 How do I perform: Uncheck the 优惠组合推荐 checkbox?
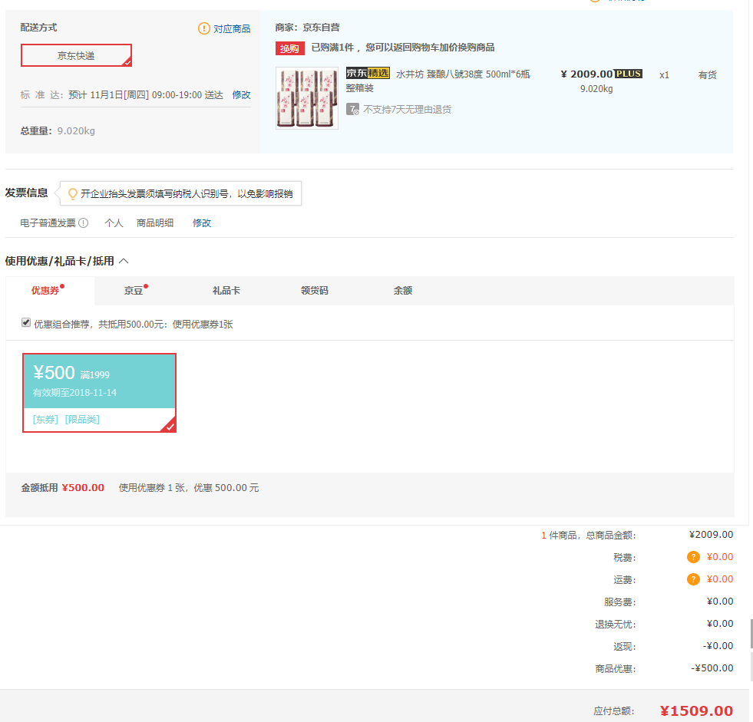(26, 322)
